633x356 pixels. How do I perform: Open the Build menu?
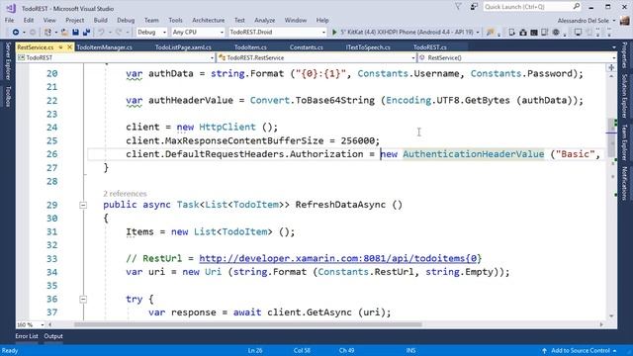click(101, 20)
